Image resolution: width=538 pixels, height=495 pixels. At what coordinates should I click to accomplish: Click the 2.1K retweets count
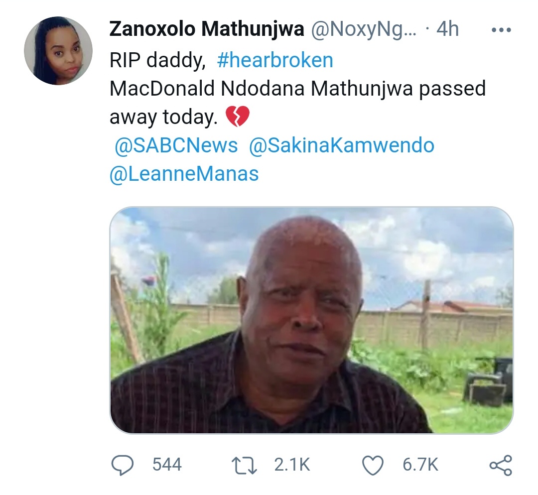tap(292, 465)
